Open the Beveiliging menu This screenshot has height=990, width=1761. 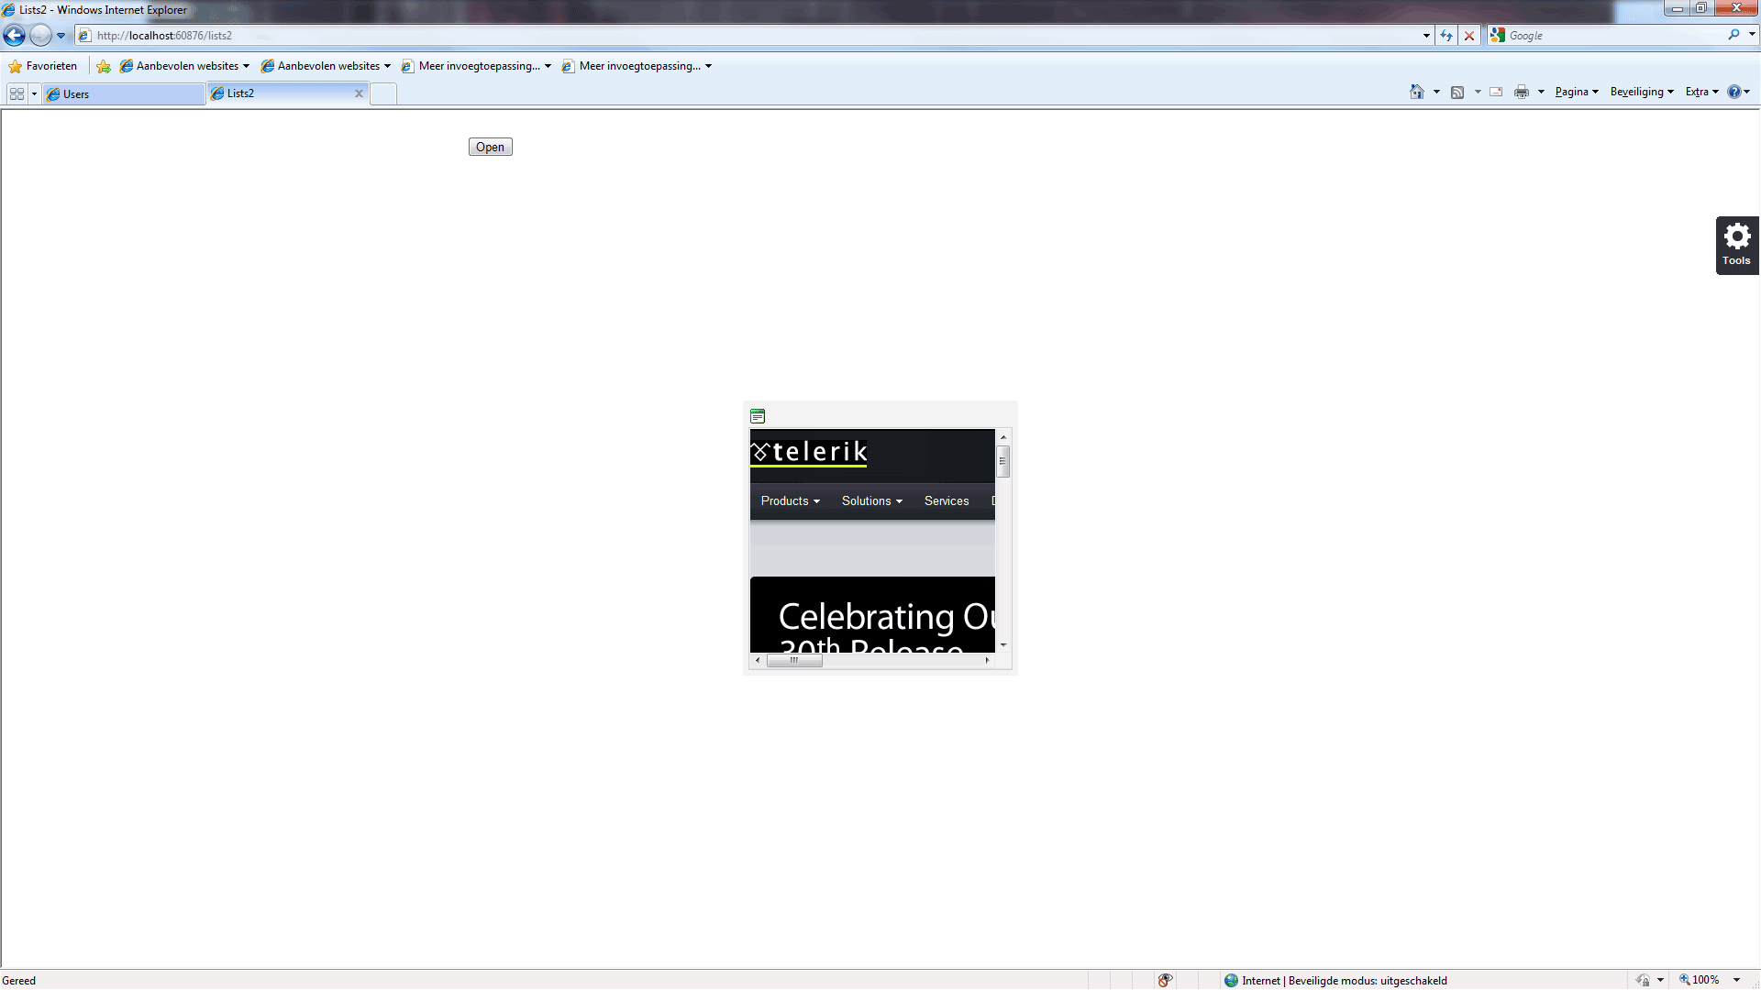1642,92
